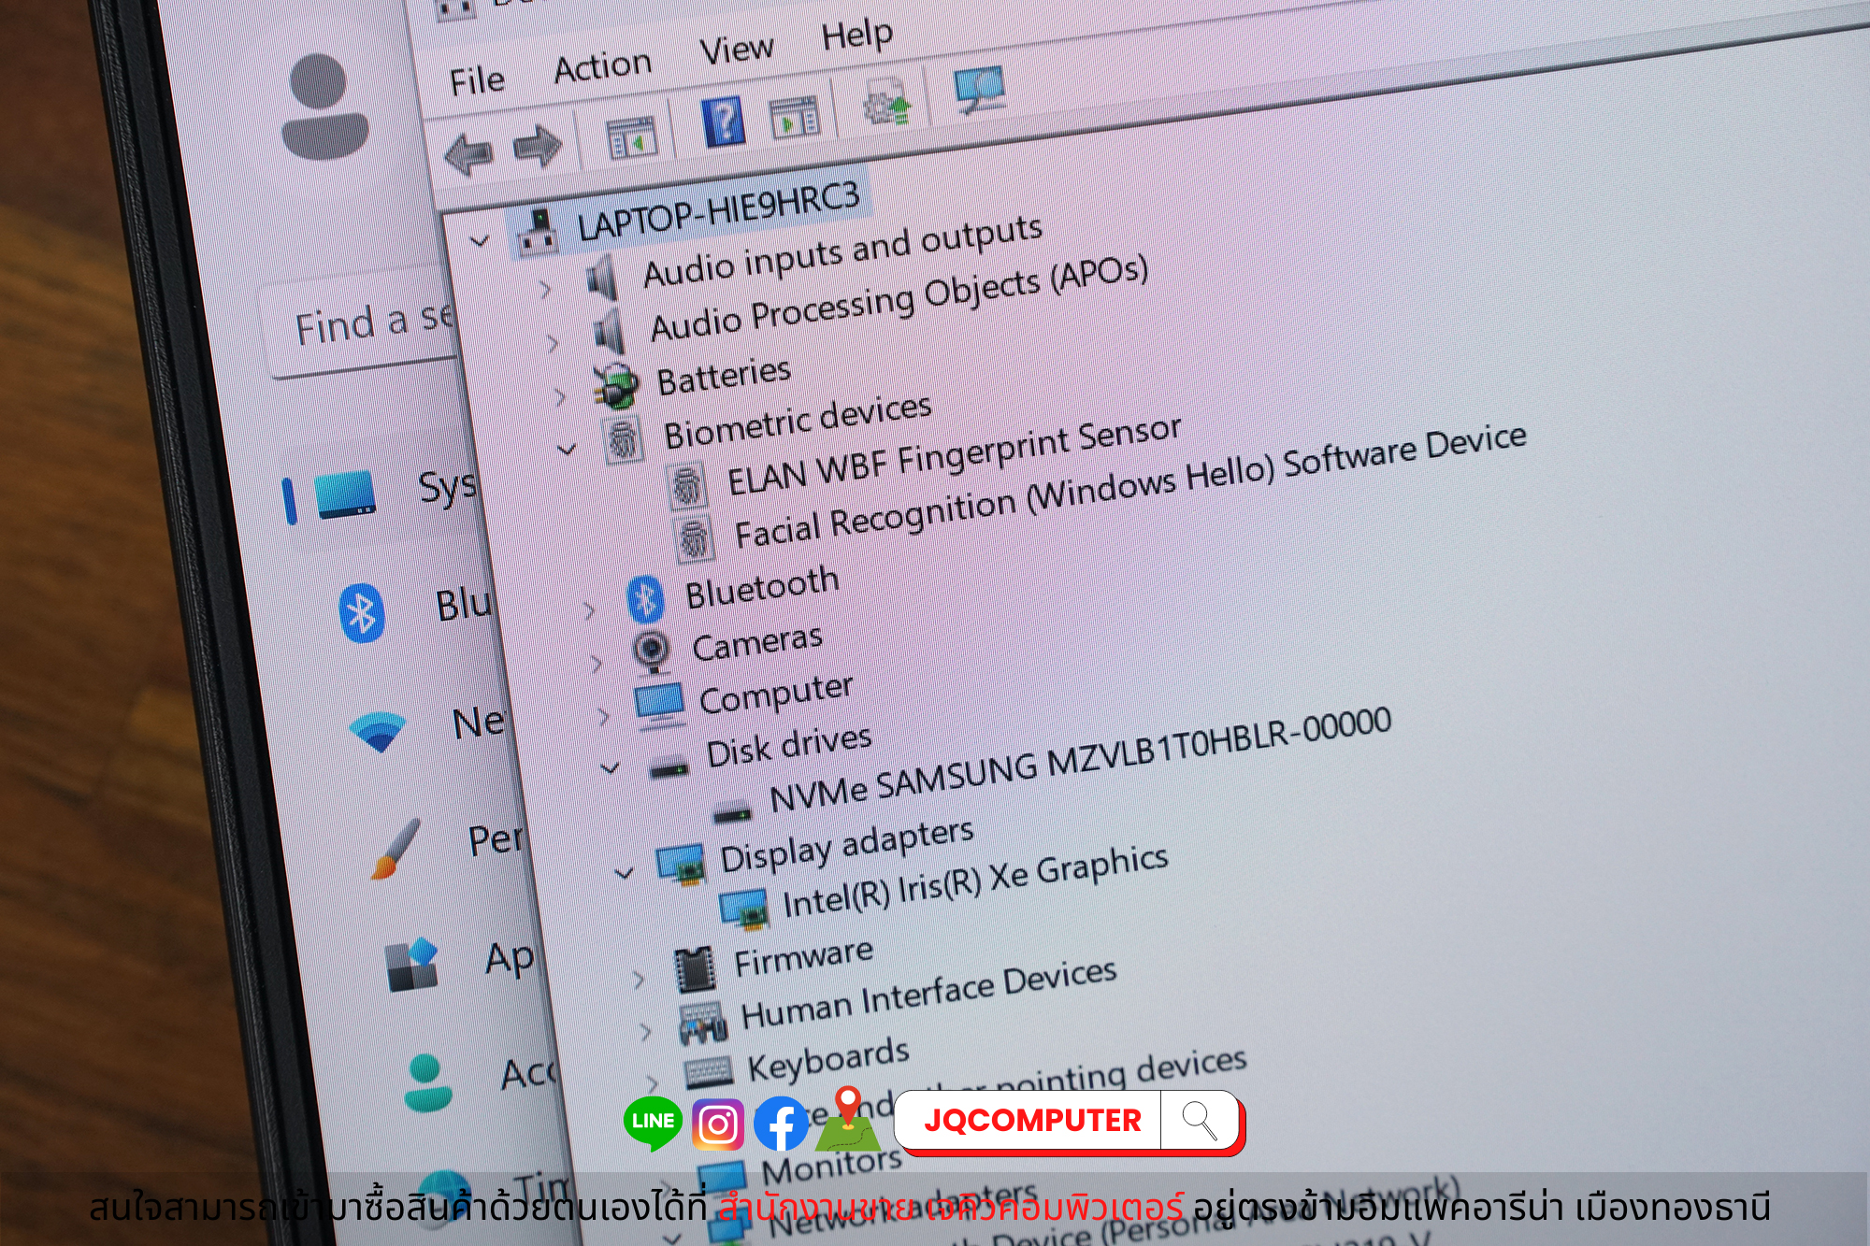Collapse the Display adapters chevron
Viewport: 1870px width, 1246px height.
coord(624,873)
